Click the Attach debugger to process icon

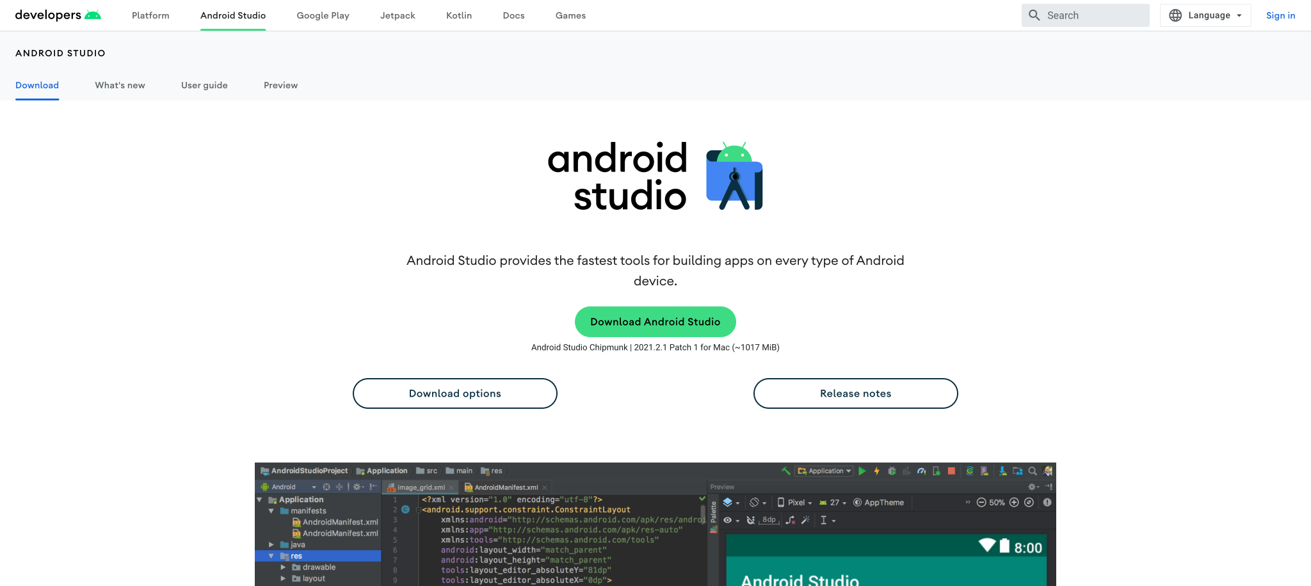click(937, 471)
